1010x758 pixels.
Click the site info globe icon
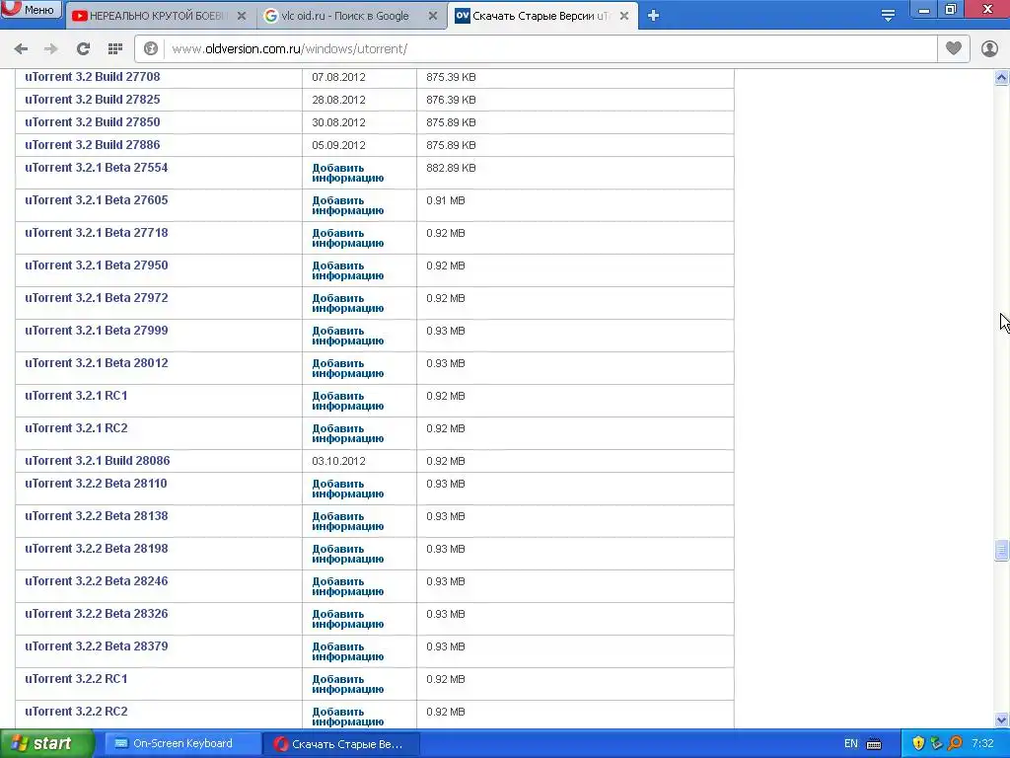[151, 49]
